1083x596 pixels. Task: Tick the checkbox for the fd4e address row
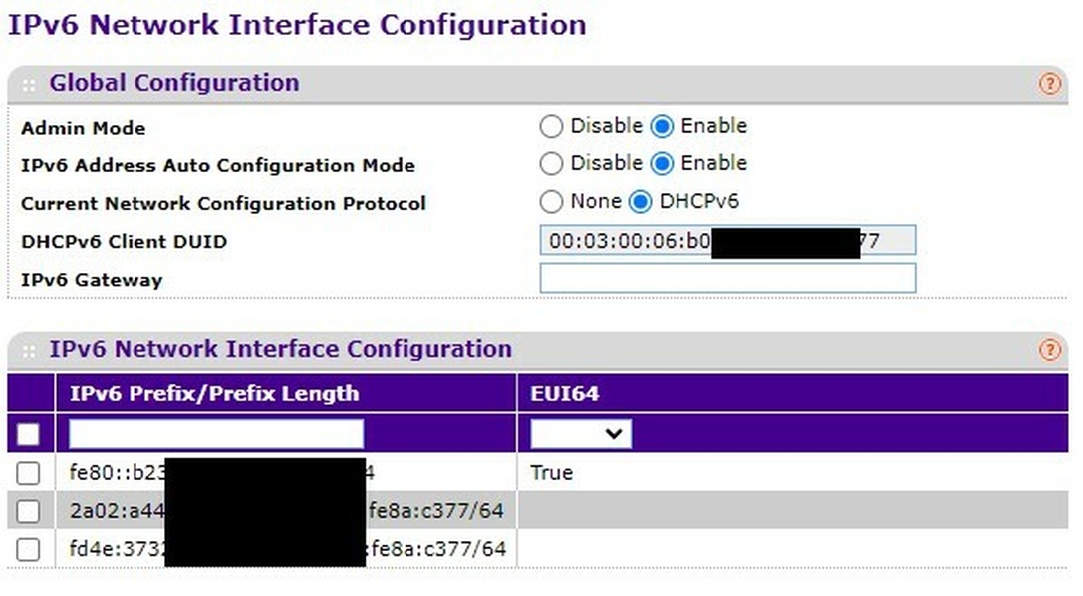[x=28, y=550]
